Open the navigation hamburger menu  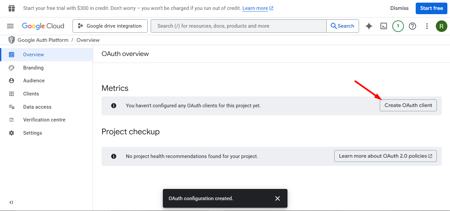(10, 26)
